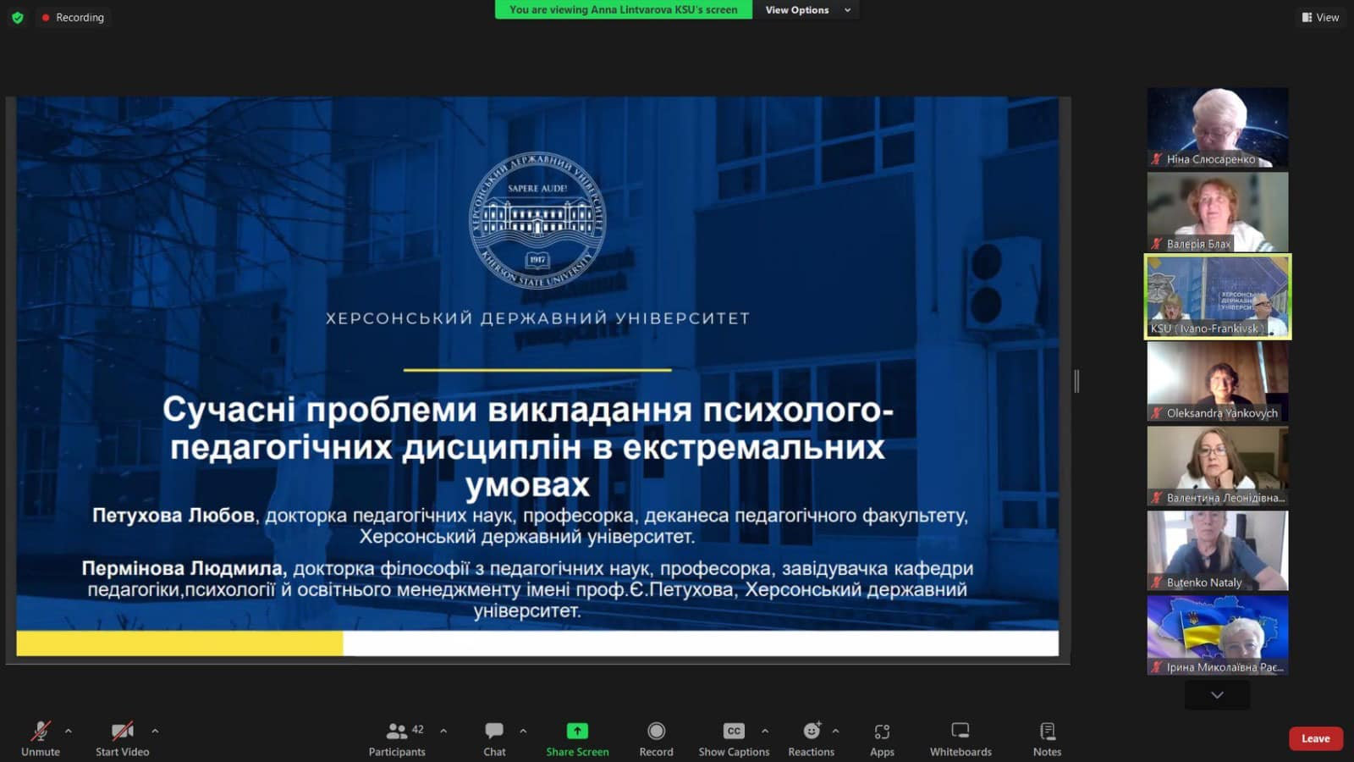Open Reactions menu
Viewport: 1354px width, 762px height.
pos(811,738)
